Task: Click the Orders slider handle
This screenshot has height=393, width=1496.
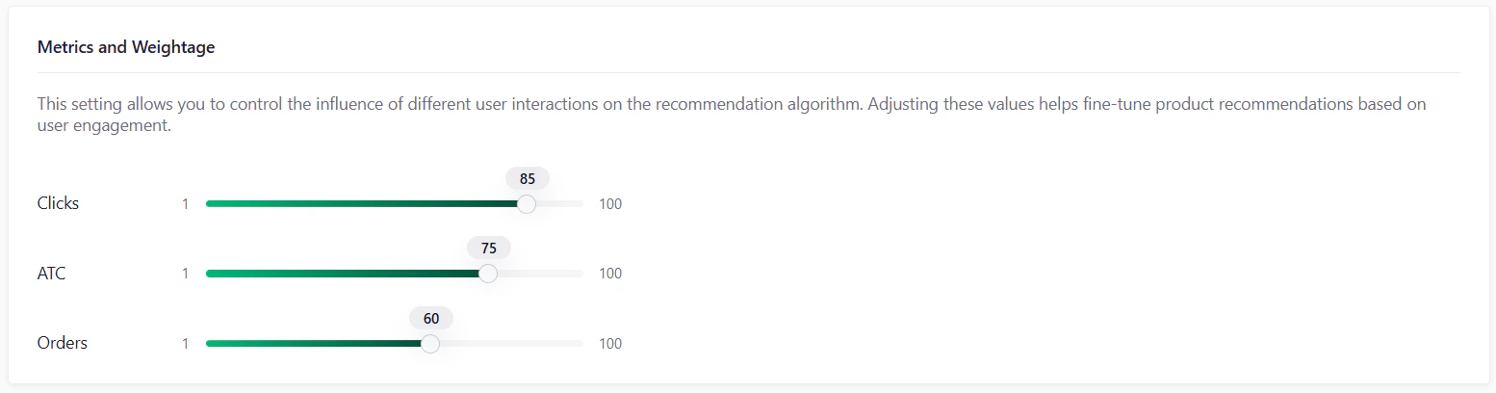Action: 430,344
